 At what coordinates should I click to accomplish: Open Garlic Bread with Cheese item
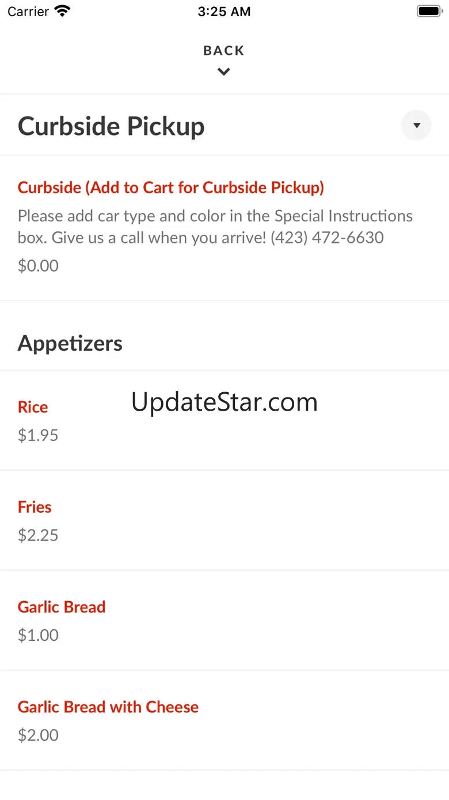click(108, 707)
